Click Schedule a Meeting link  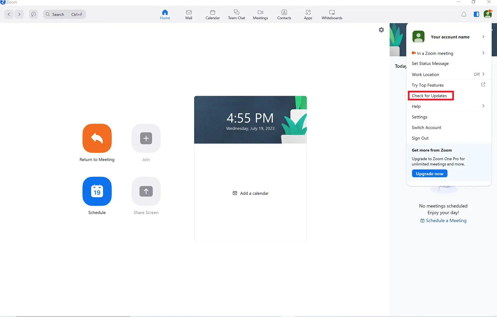443,221
